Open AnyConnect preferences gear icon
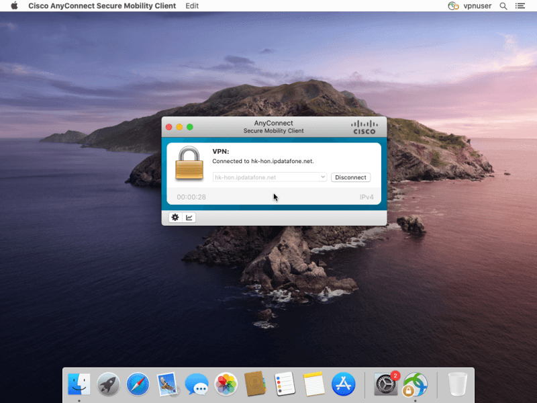Viewport: 537px width, 403px height. (175, 218)
